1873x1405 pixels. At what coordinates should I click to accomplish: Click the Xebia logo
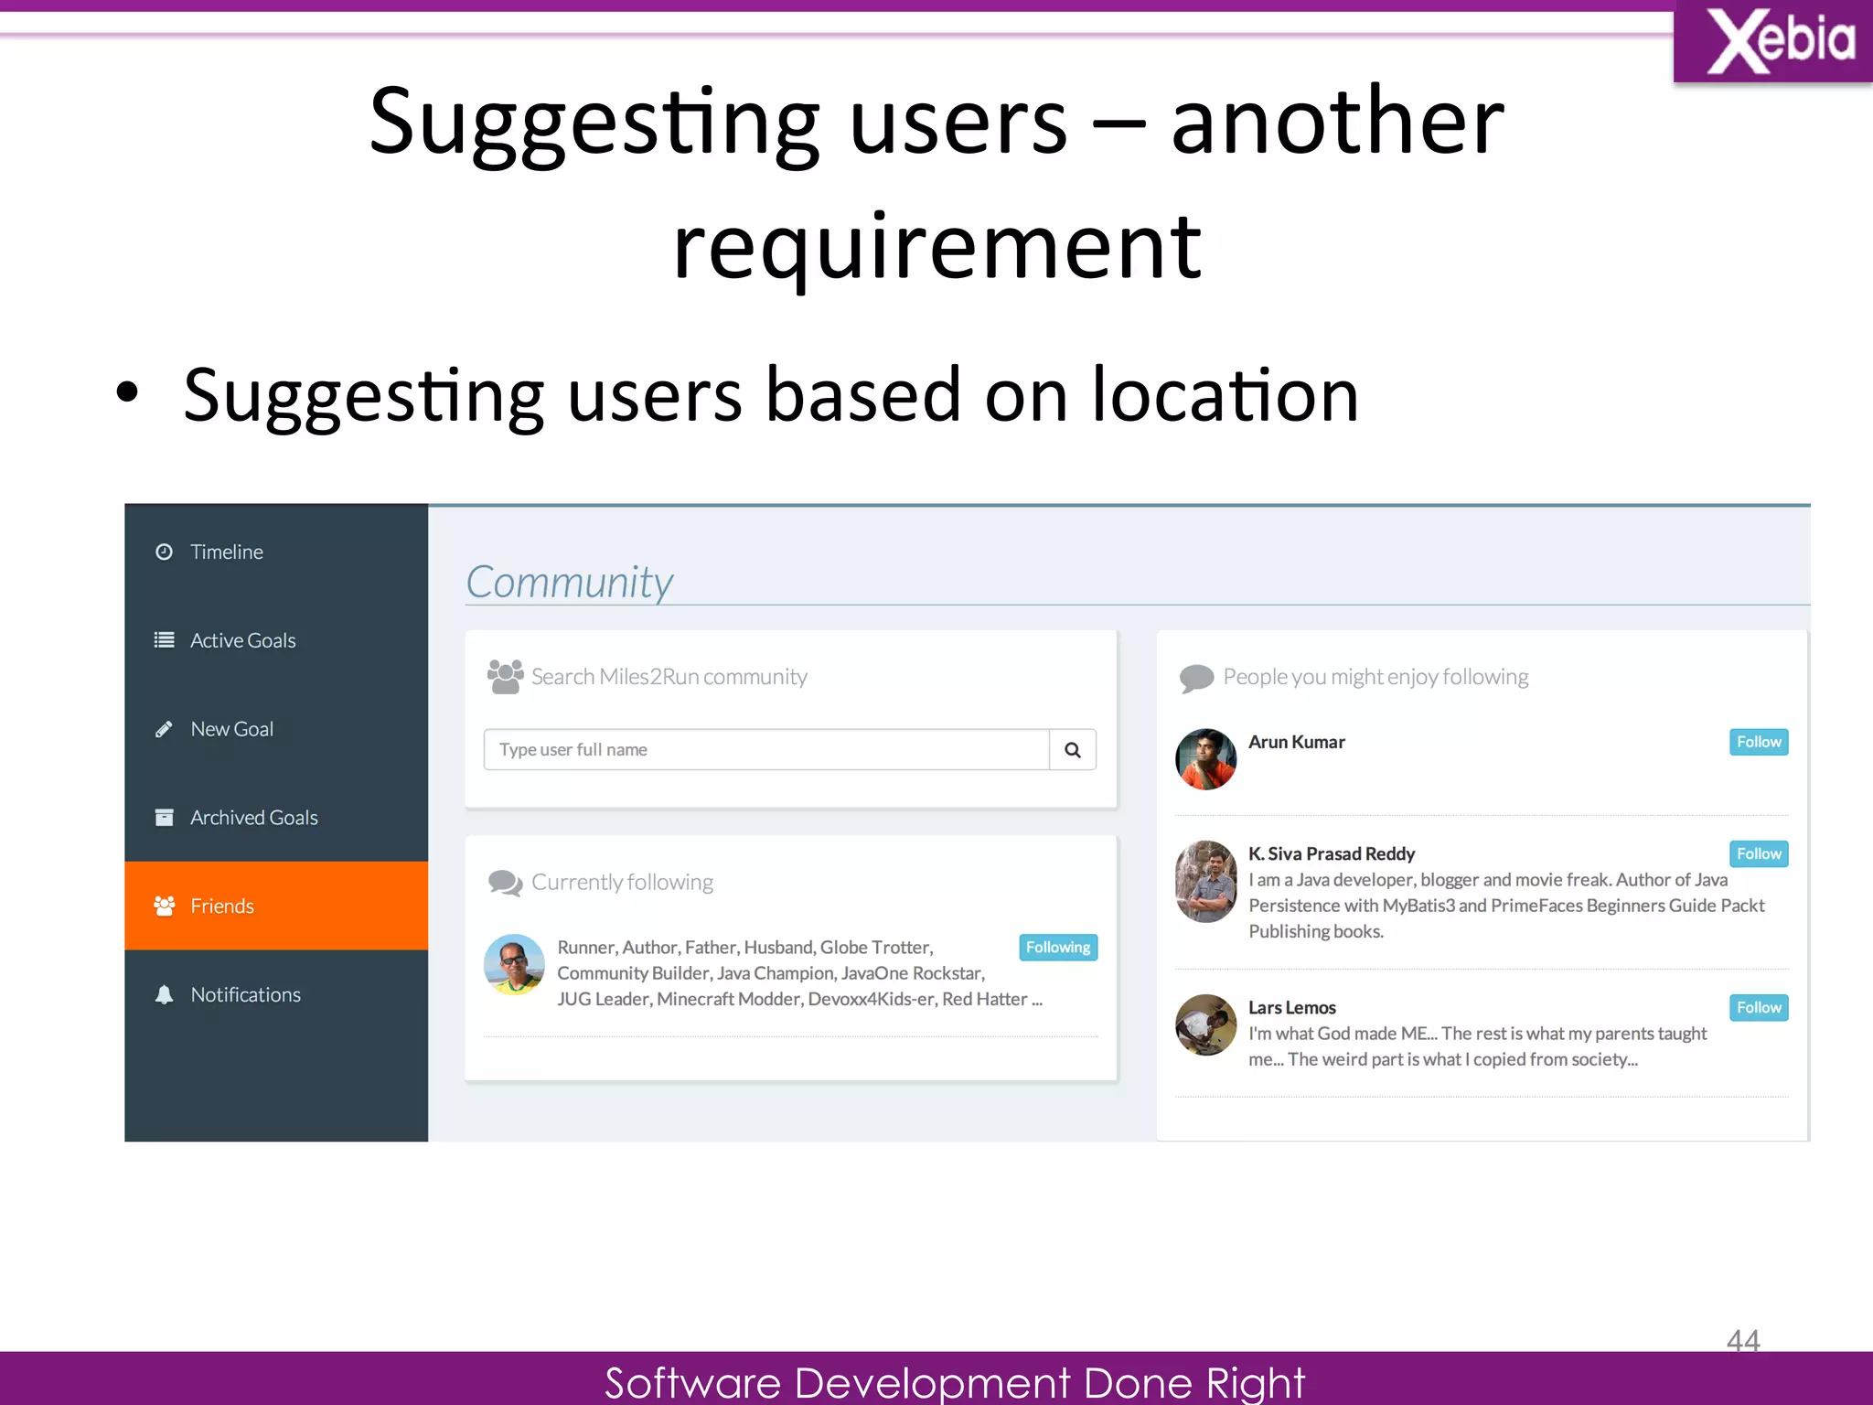click(x=1774, y=43)
